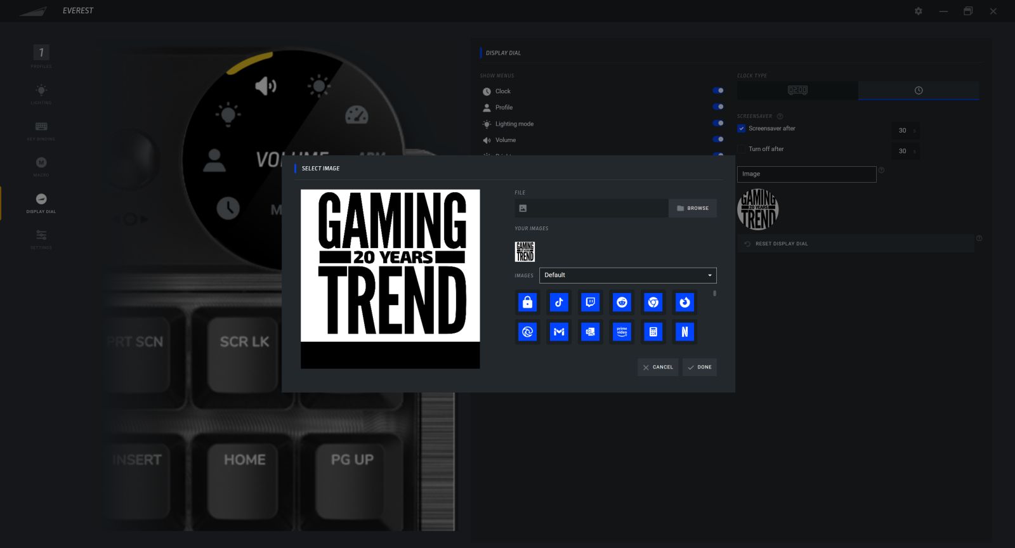The height and width of the screenshot is (548, 1015).
Task: Open the Lighting section in sidebar
Action: click(41, 94)
